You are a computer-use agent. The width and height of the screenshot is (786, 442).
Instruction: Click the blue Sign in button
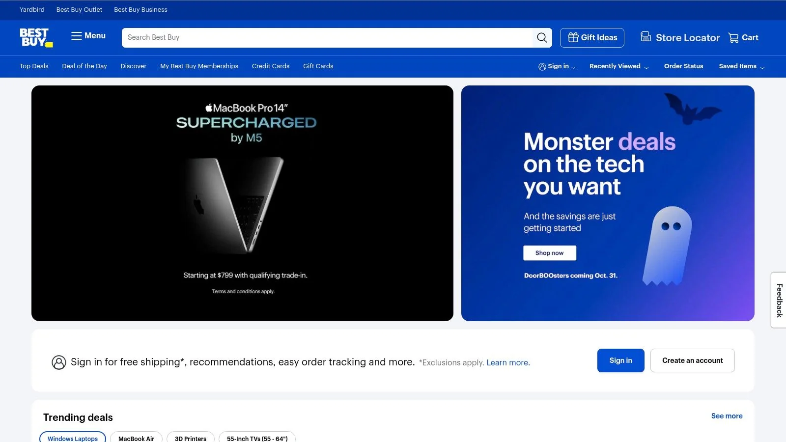(x=621, y=360)
